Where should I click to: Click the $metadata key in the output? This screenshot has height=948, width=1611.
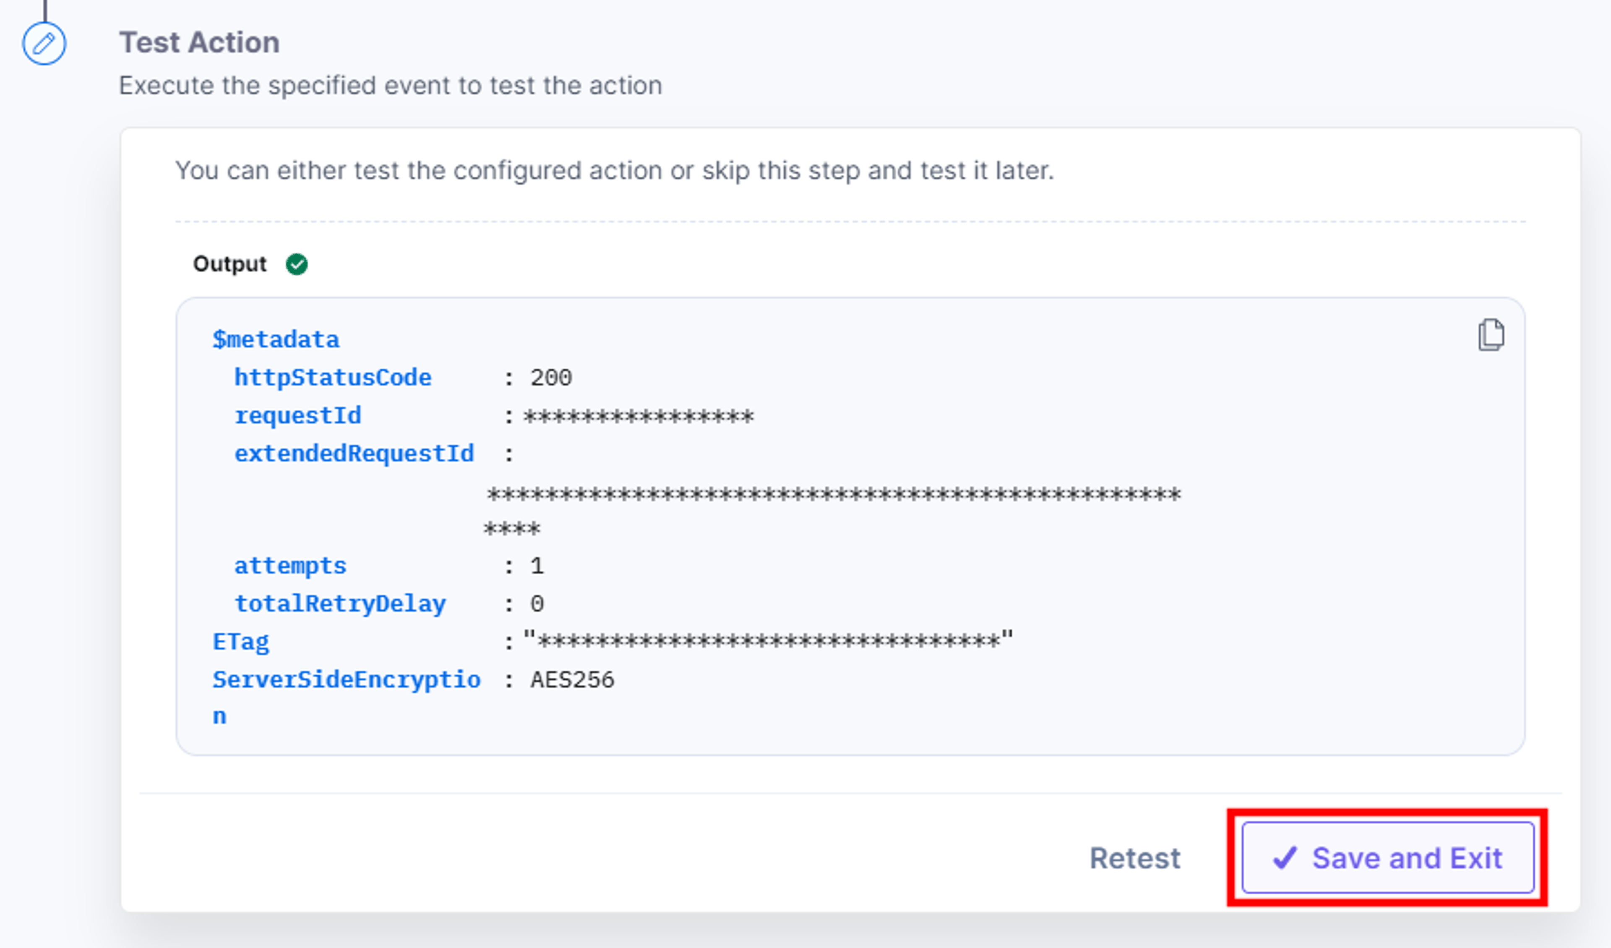(x=276, y=339)
